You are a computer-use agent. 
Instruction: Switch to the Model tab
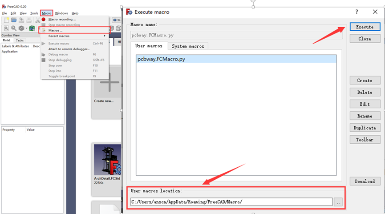(7, 40)
